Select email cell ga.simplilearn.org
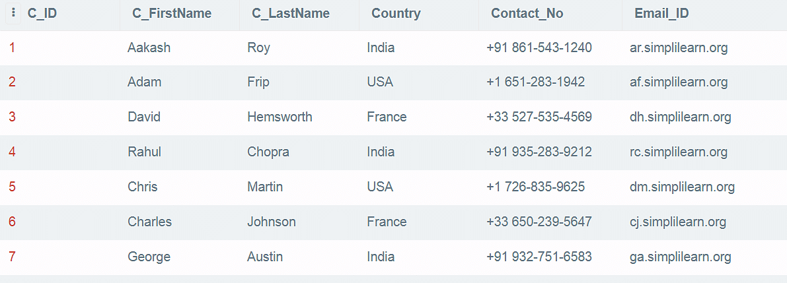The height and width of the screenshot is (283, 787). (x=680, y=257)
